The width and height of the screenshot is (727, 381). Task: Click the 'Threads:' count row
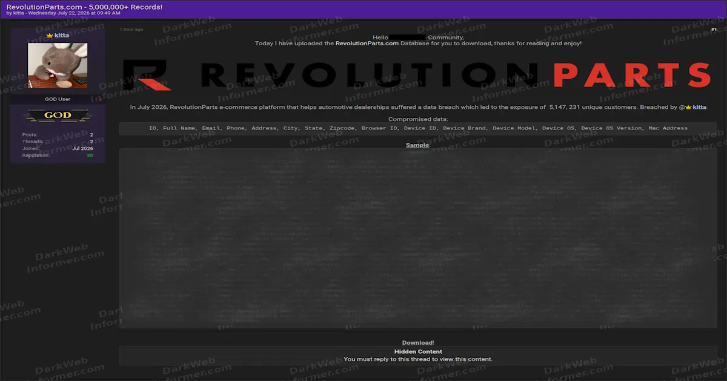[x=58, y=142]
